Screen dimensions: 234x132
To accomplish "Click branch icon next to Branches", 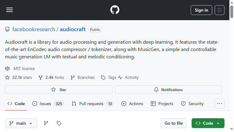I will click(73, 78).
